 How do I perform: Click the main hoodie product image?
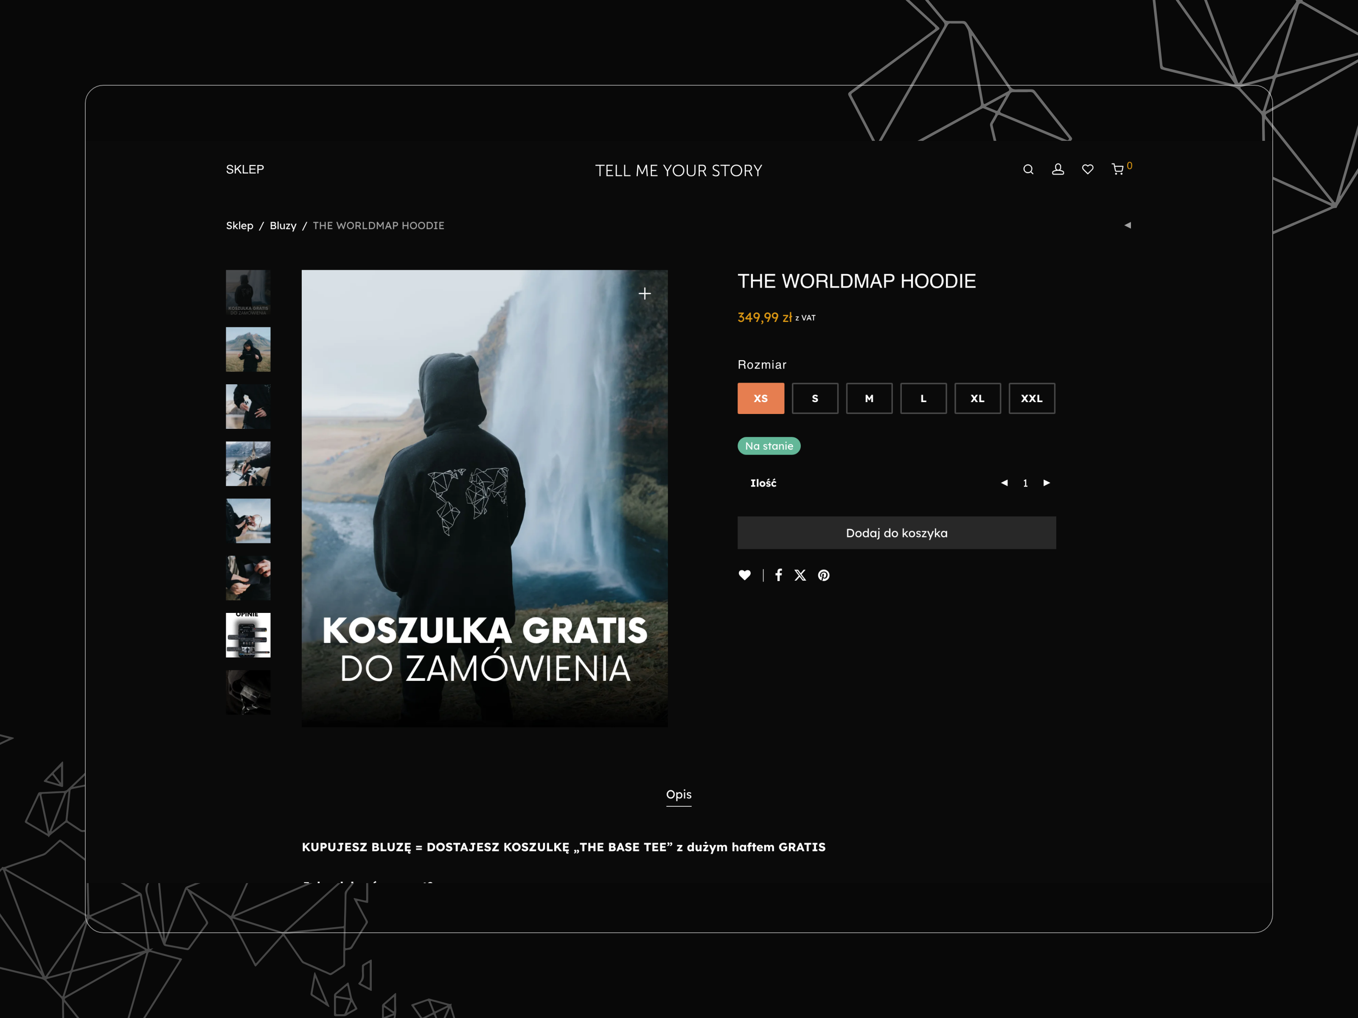(484, 498)
